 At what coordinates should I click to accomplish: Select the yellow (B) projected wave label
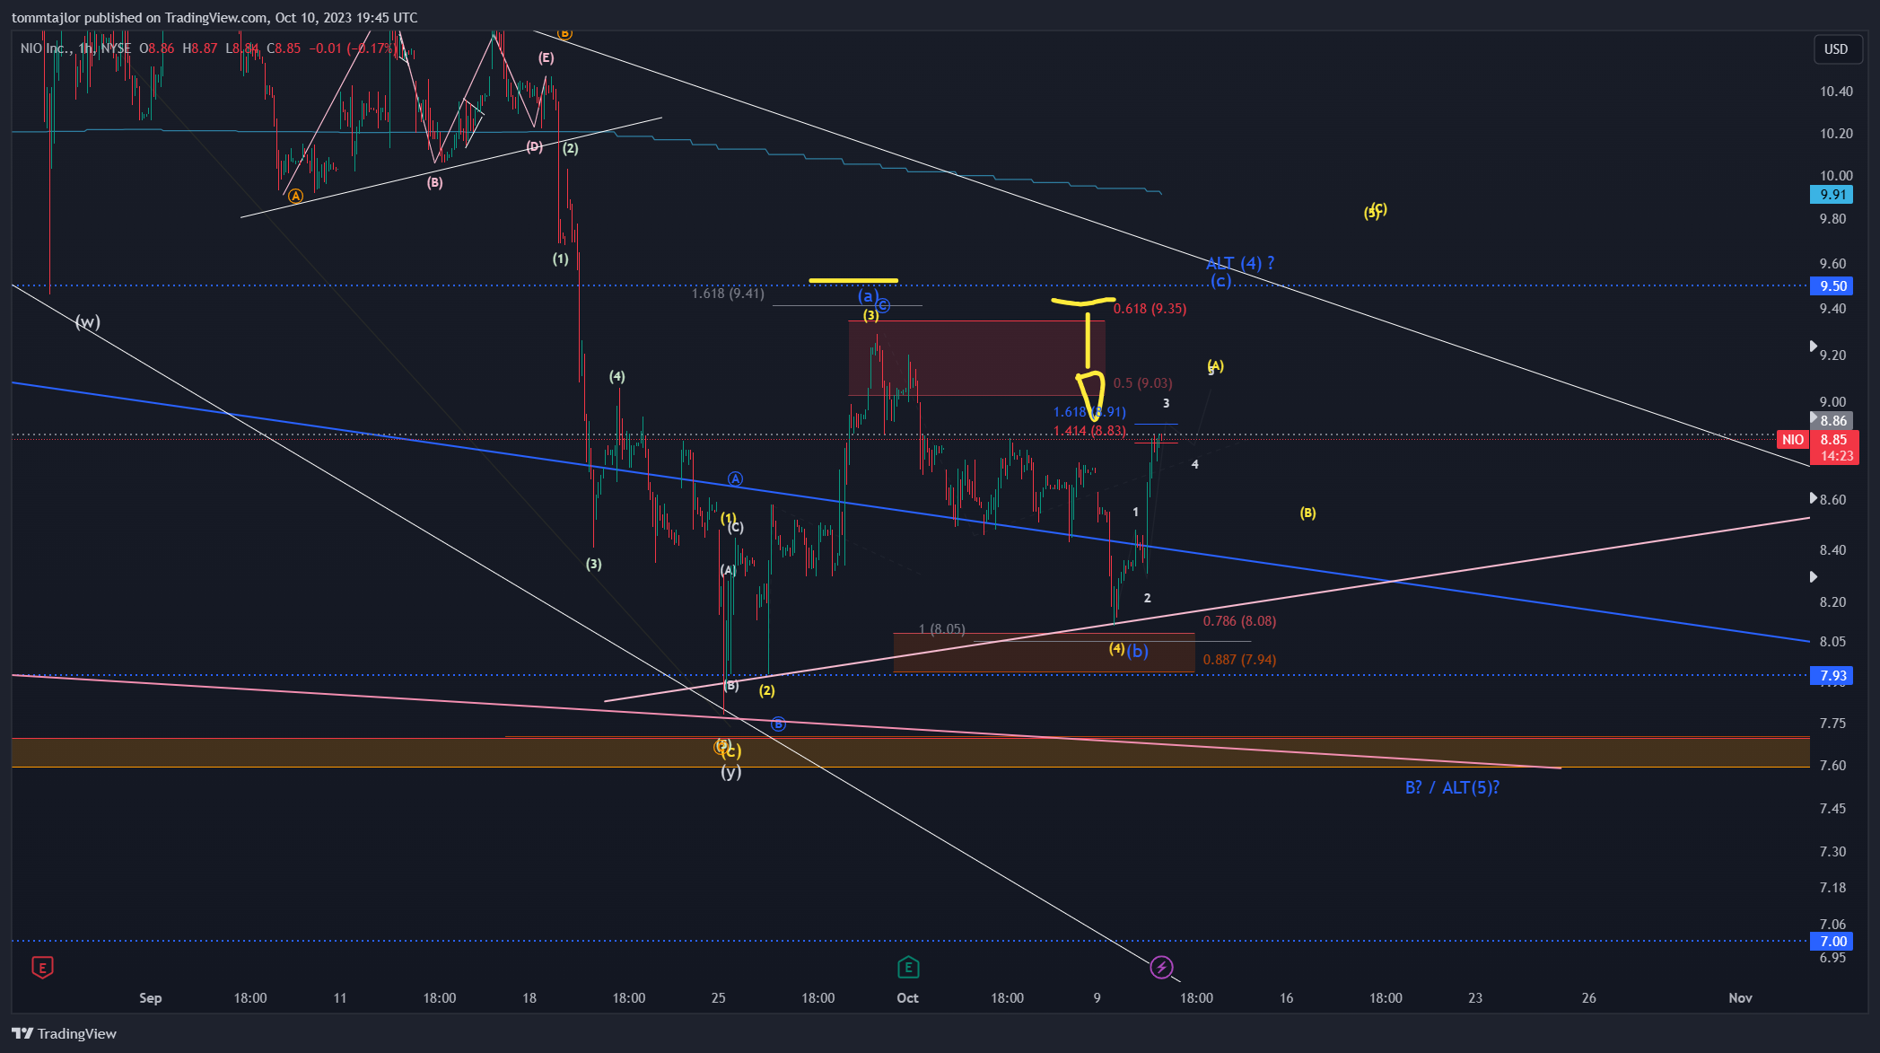coord(1307,513)
